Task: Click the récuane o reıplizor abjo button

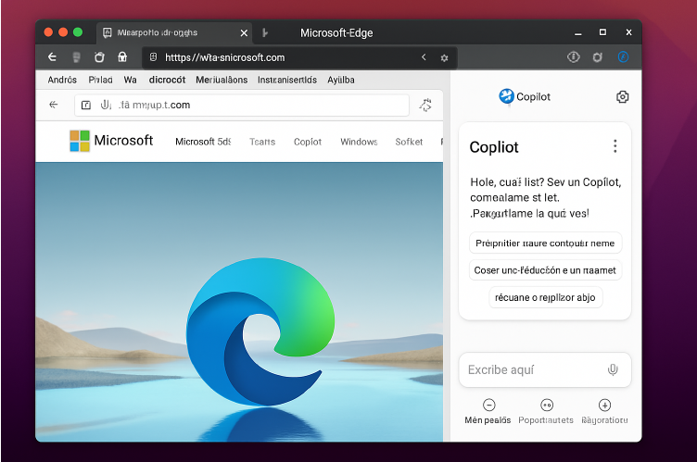Action: [x=545, y=297]
